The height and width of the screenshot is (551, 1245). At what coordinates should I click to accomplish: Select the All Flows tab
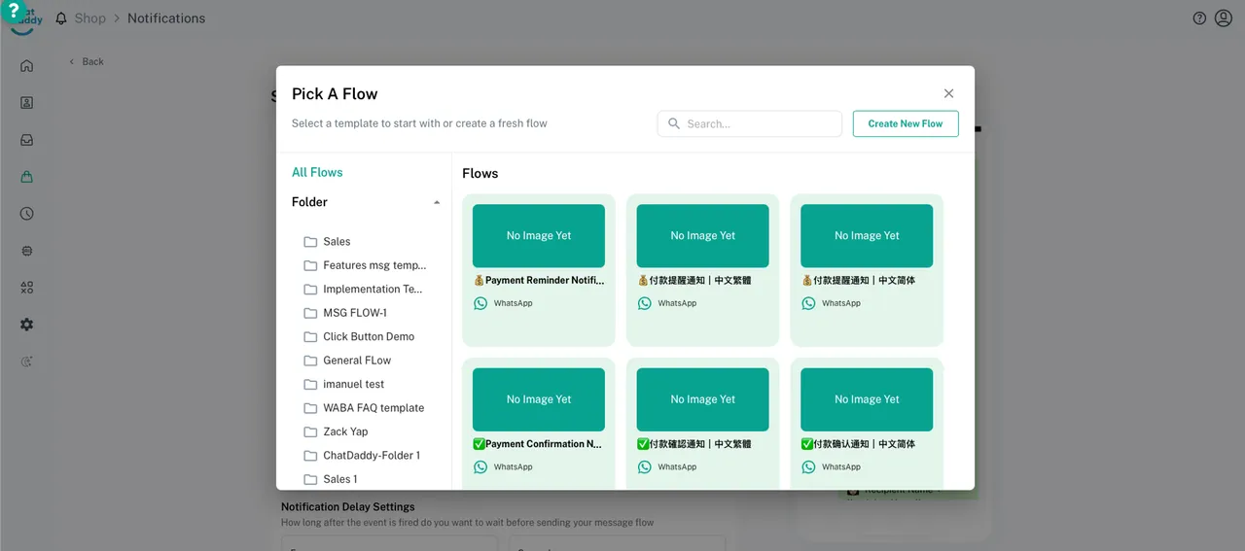tap(317, 172)
